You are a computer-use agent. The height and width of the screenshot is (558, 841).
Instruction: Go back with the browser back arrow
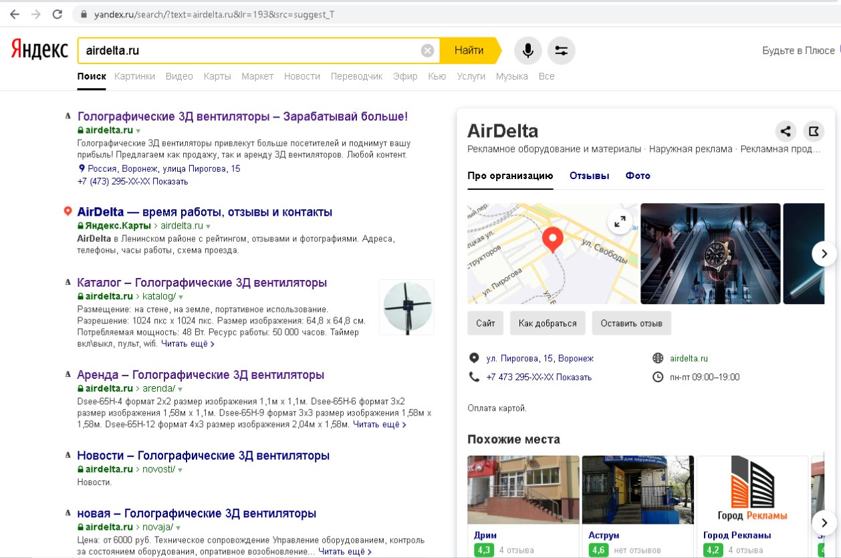[15, 13]
